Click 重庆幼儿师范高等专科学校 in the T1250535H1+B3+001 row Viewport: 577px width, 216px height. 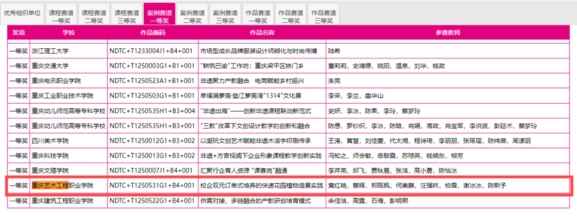click(x=69, y=126)
